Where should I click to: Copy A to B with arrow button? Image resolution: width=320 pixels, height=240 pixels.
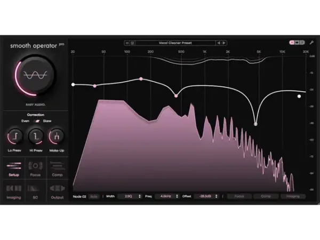click(x=297, y=43)
